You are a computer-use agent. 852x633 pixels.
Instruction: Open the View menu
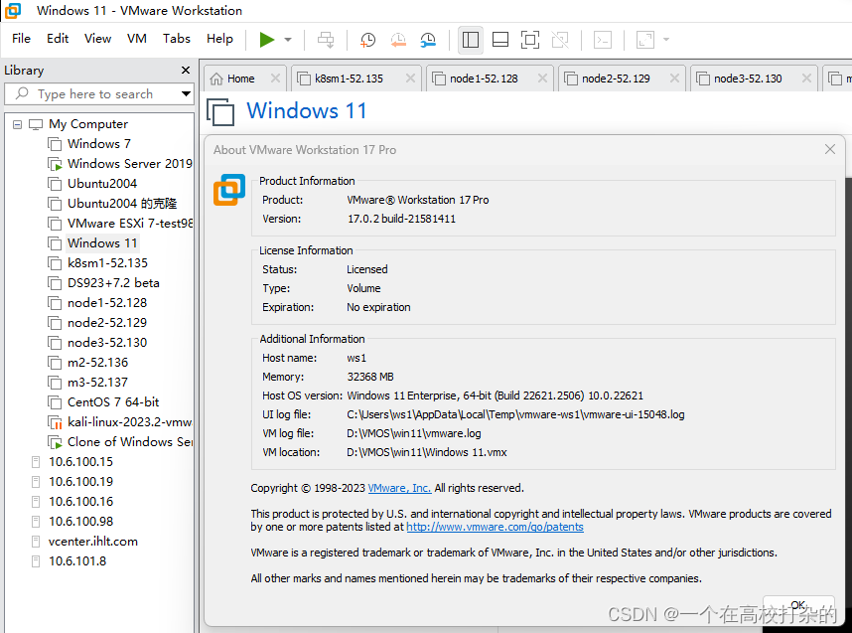[97, 39]
